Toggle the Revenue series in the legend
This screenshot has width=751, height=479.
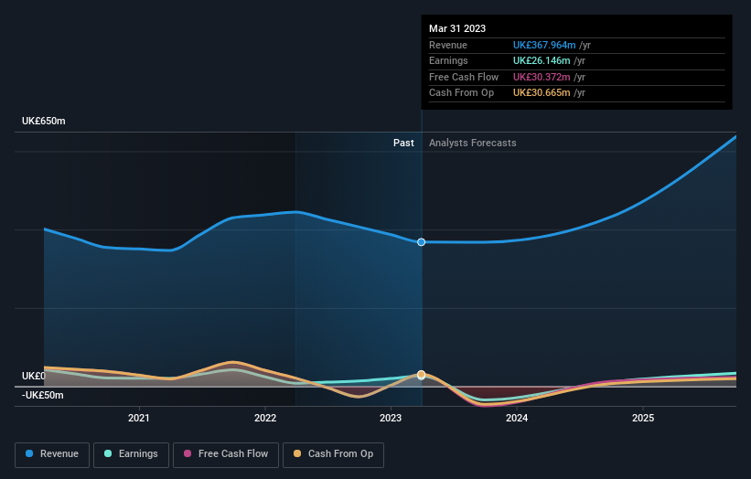[x=52, y=454]
